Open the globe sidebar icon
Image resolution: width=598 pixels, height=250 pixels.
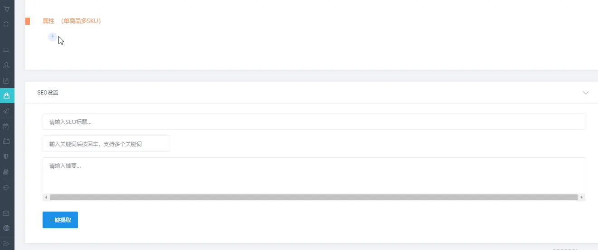click(6, 228)
